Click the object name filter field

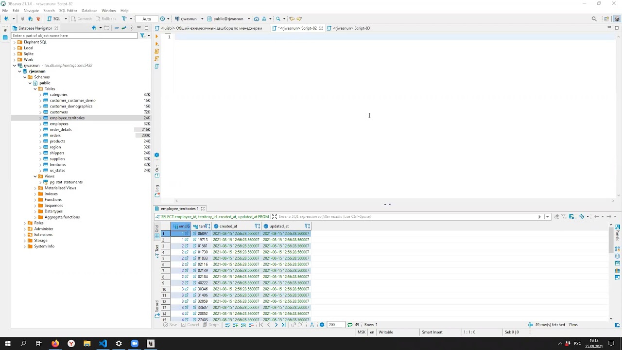point(74,35)
